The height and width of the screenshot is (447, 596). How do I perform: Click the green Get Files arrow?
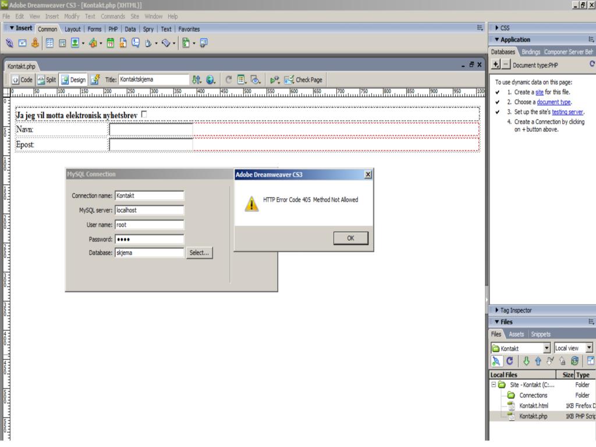(526, 361)
